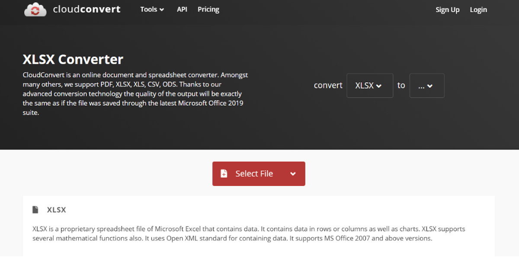Click the Select File button
Viewport: 519px width, 275px height.
(254, 173)
